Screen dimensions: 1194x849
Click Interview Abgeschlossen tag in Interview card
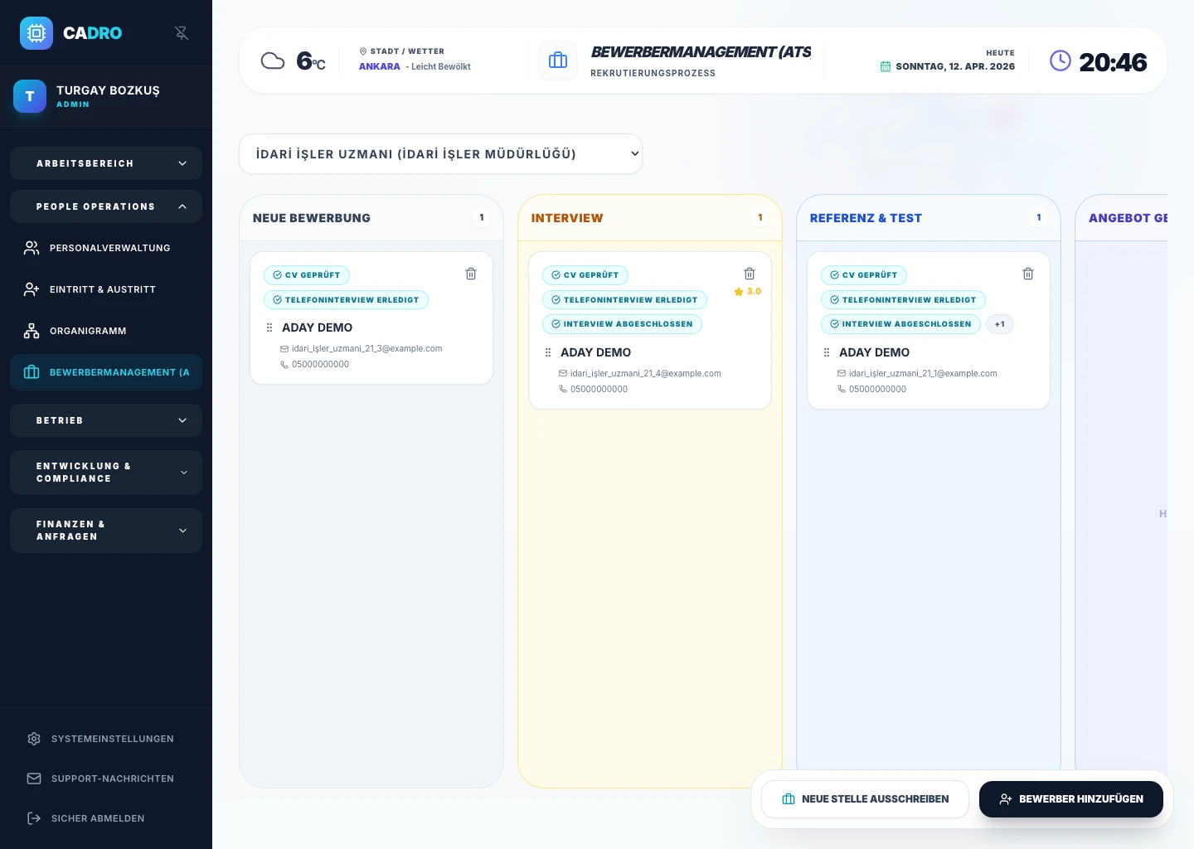coord(622,324)
